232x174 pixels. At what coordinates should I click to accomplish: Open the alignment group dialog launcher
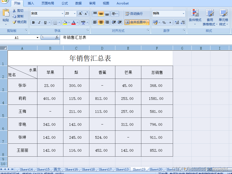tap(148, 30)
